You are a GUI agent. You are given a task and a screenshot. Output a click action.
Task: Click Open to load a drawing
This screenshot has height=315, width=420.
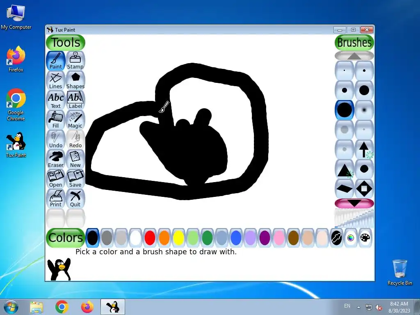coord(56,179)
